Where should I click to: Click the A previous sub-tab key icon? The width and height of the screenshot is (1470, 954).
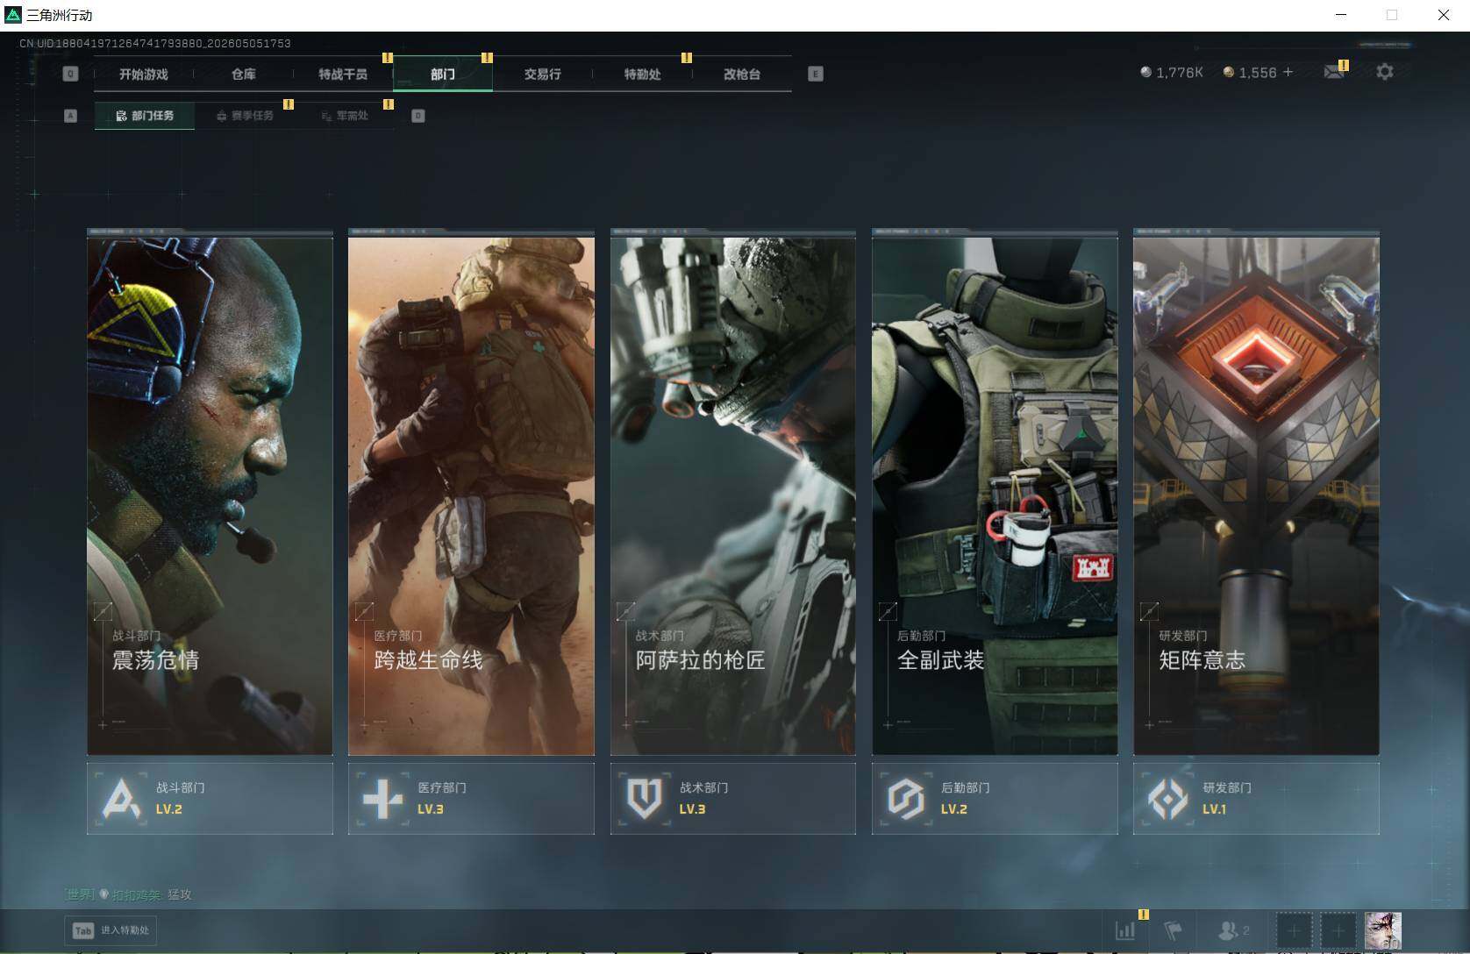71,116
